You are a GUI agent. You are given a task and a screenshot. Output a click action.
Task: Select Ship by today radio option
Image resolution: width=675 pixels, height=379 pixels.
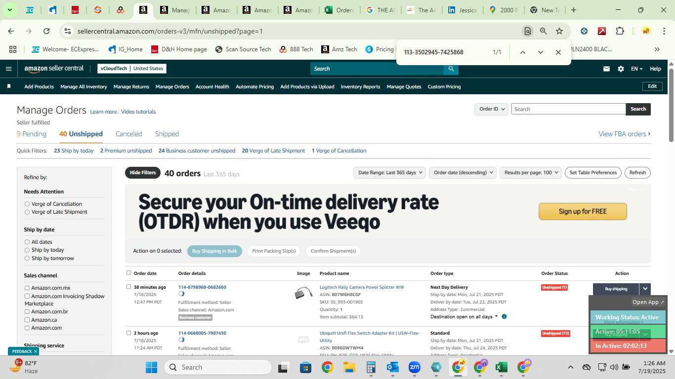(x=27, y=250)
